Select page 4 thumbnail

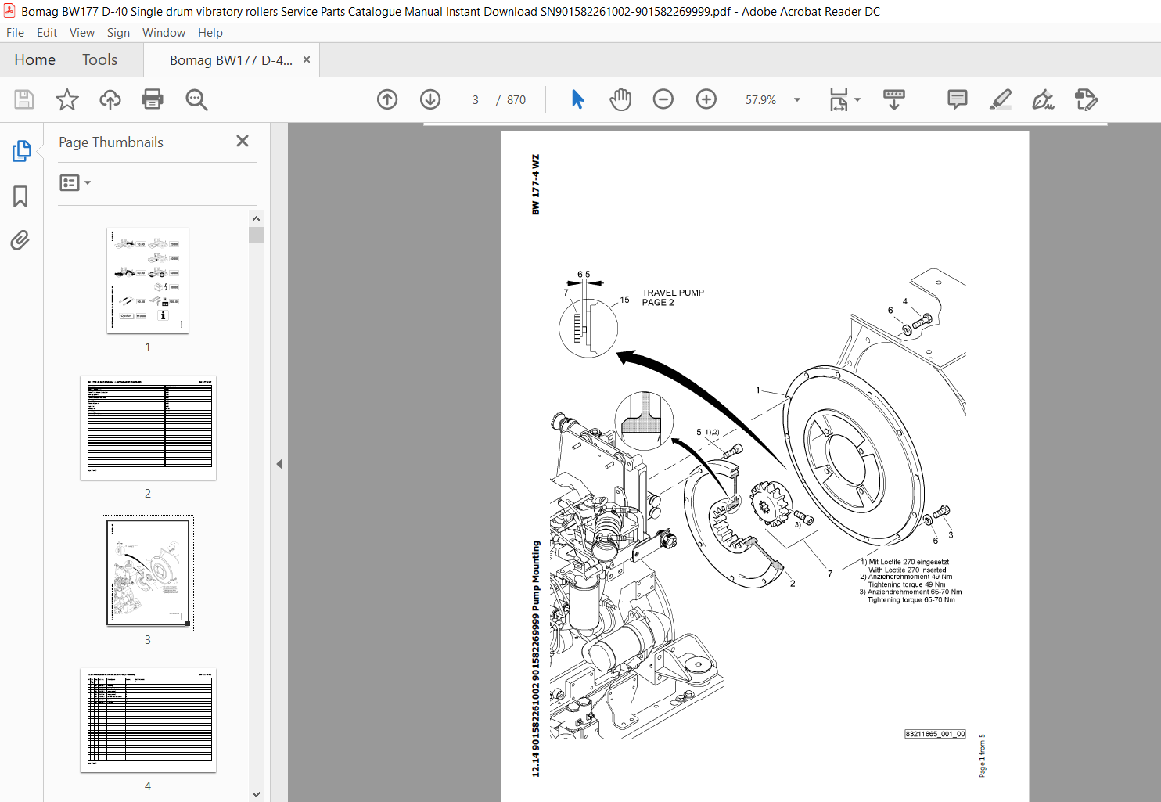148,720
